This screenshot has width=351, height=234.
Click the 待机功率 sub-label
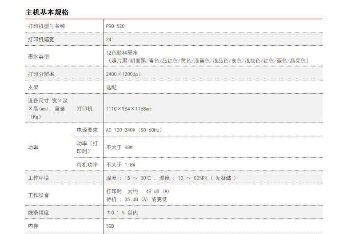coord(87,165)
